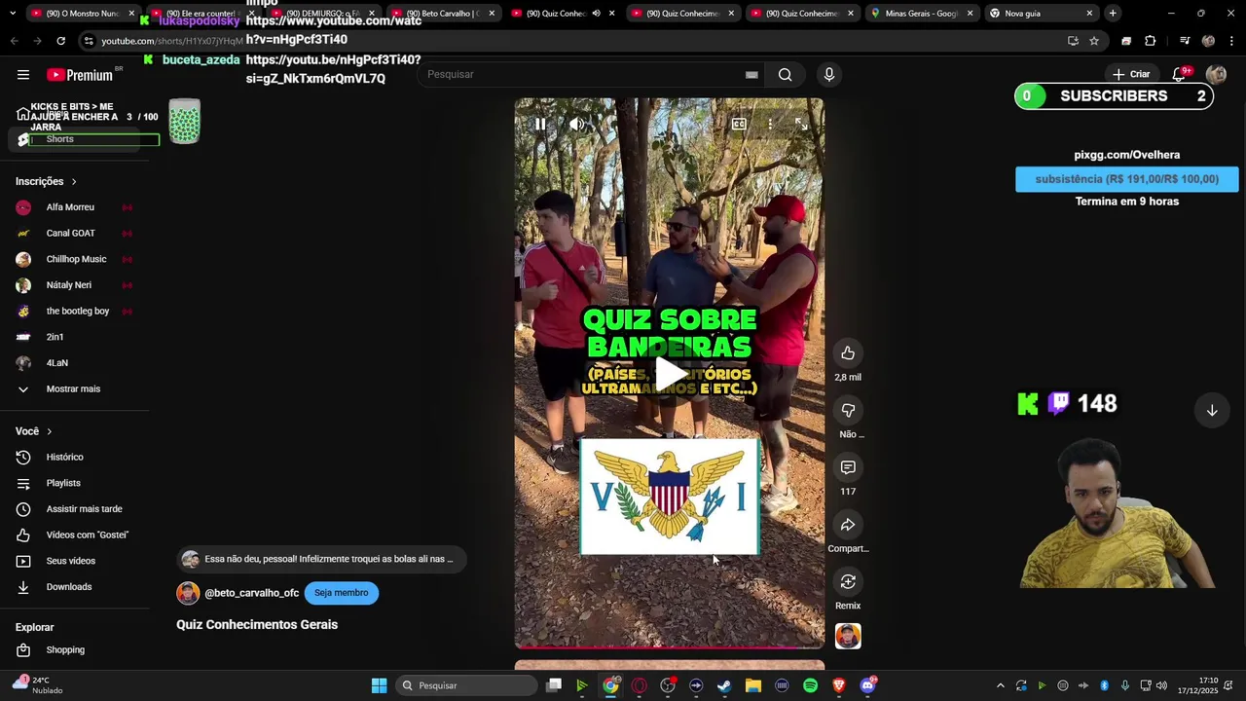The height and width of the screenshot is (701, 1246).
Task: Mute the Shorts video volume
Action: tap(577, 124)
